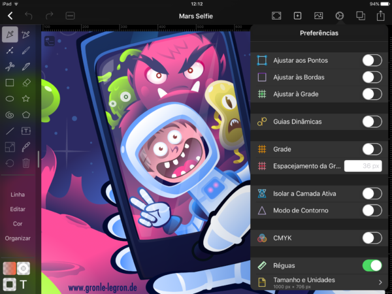This screenshot has height=294, width=392.
Task: Tap the Mars Selfie document title
Action: click(196, 16)
